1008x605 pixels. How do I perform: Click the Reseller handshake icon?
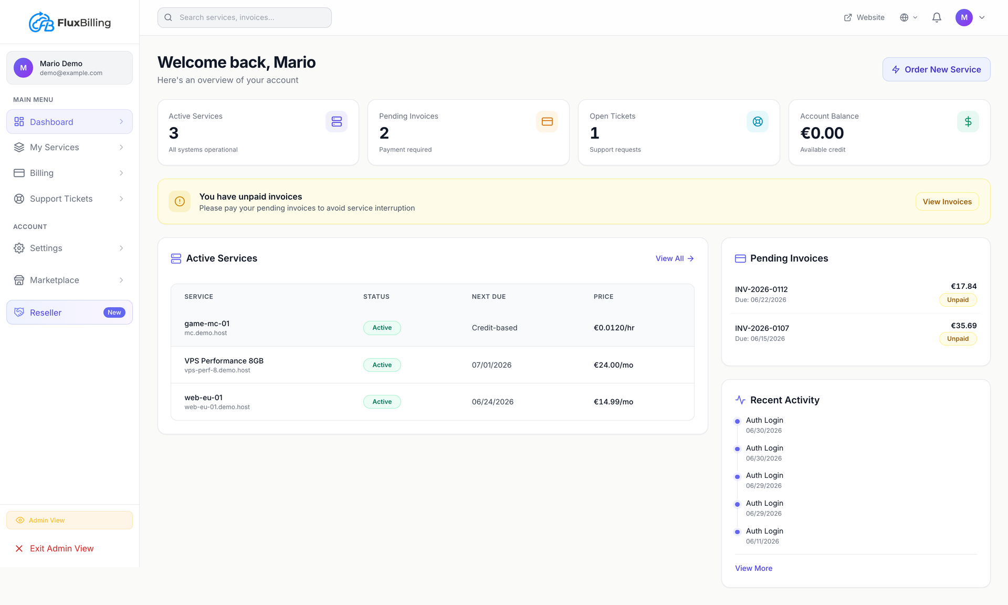(x=19, y=312)
